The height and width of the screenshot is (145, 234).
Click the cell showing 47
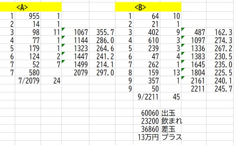tap(147, 56)
